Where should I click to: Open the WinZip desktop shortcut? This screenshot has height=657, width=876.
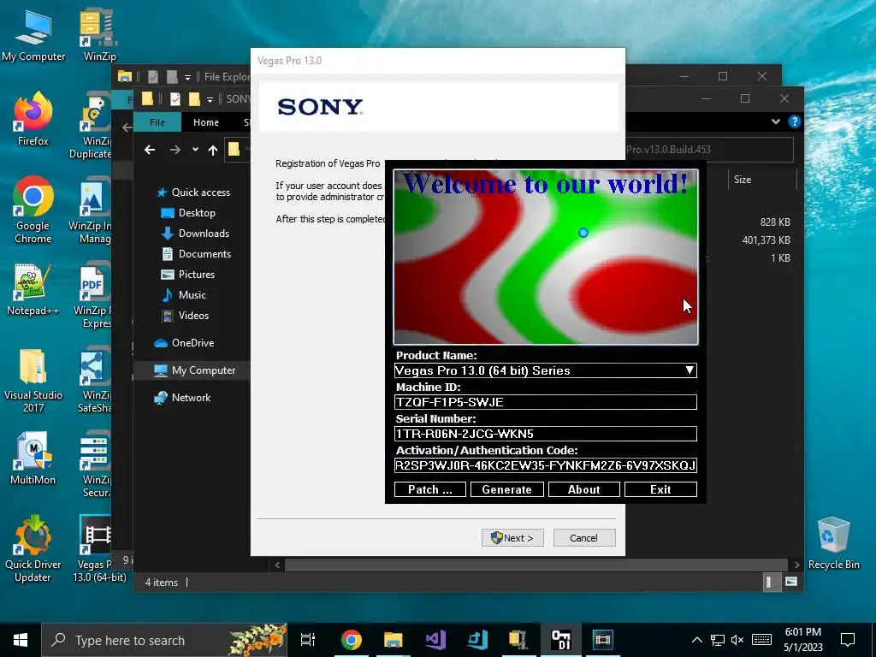pos(99,34)
